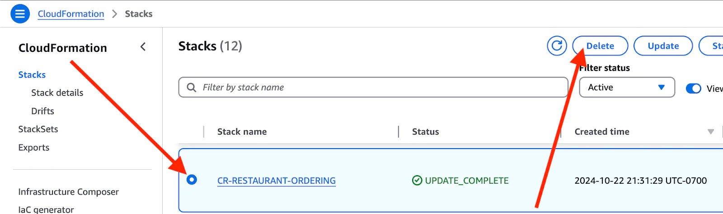Click the UPDATE_COMPLETE status check icon
723x214 pixels.
coord(417,181)
